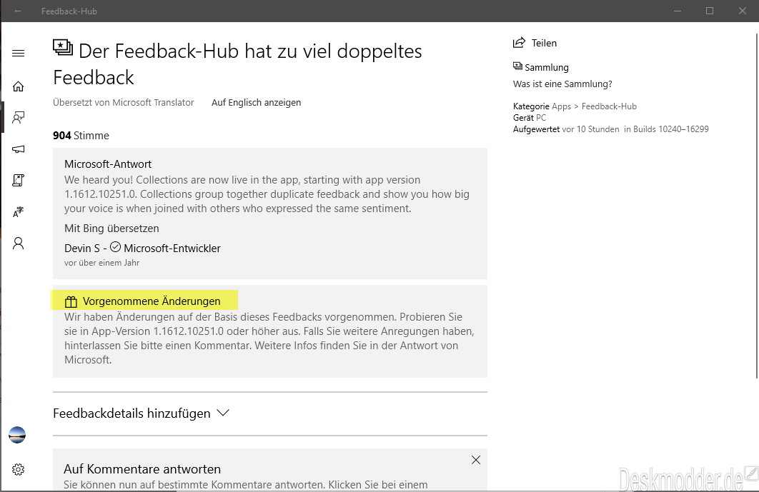This screenshot has width=759, height=492.
Task: Click the gift icon at Vorgenommene Änderungen
Action: pyautogui.click(x=71, y=302)
